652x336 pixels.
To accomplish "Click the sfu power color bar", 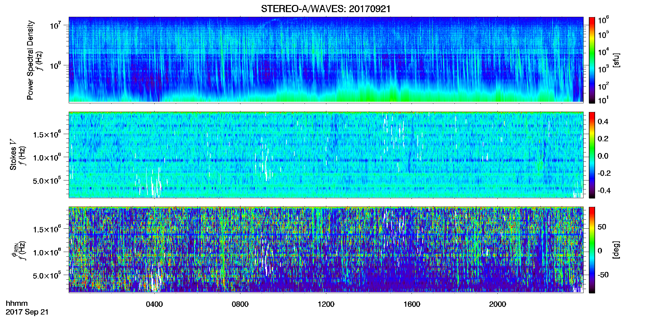I will (592, 60).
